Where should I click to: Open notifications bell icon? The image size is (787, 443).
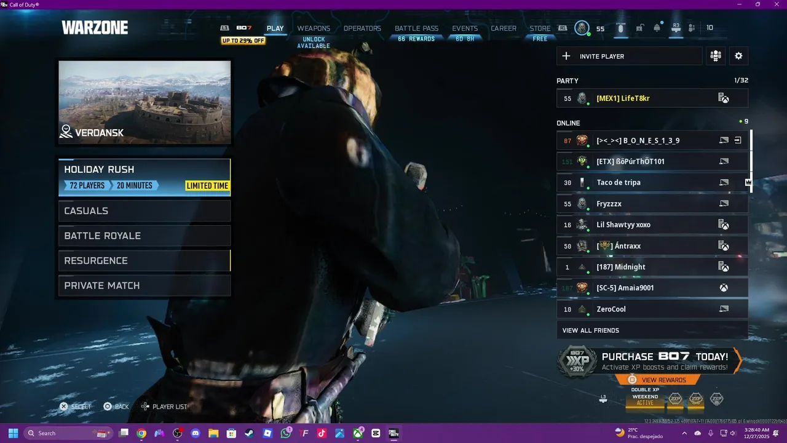[657, 28]
